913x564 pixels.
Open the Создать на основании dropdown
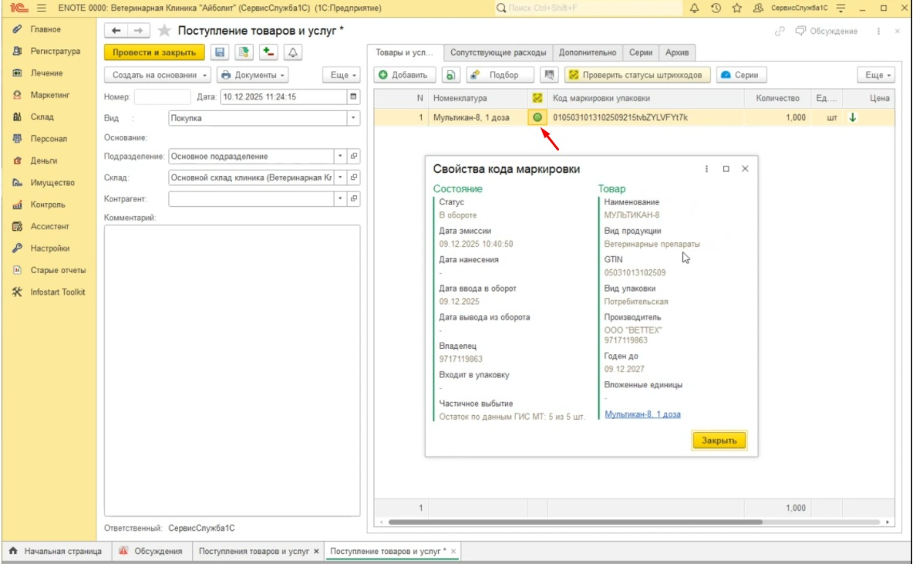coord(161,75)
